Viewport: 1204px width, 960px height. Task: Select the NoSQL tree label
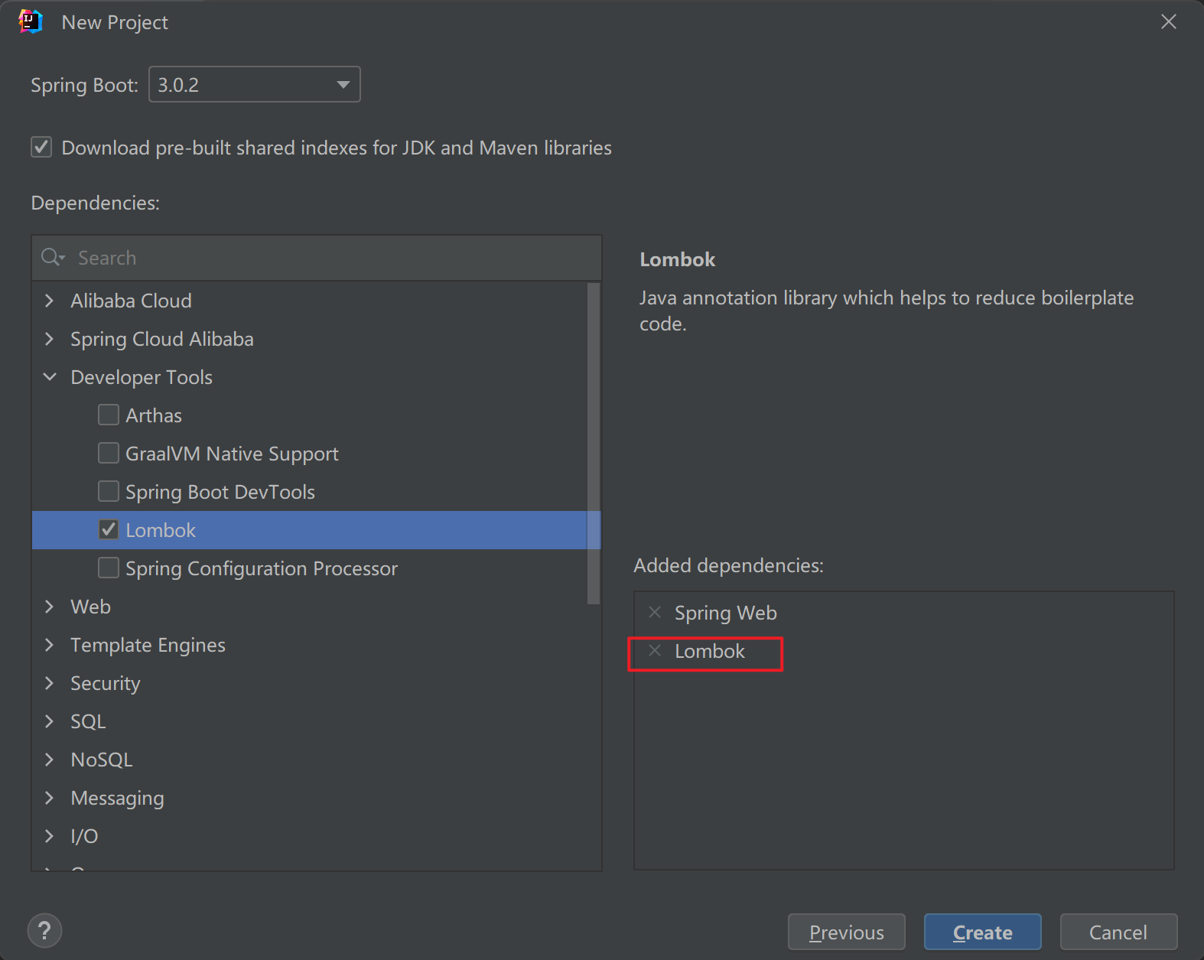(102, 760)
